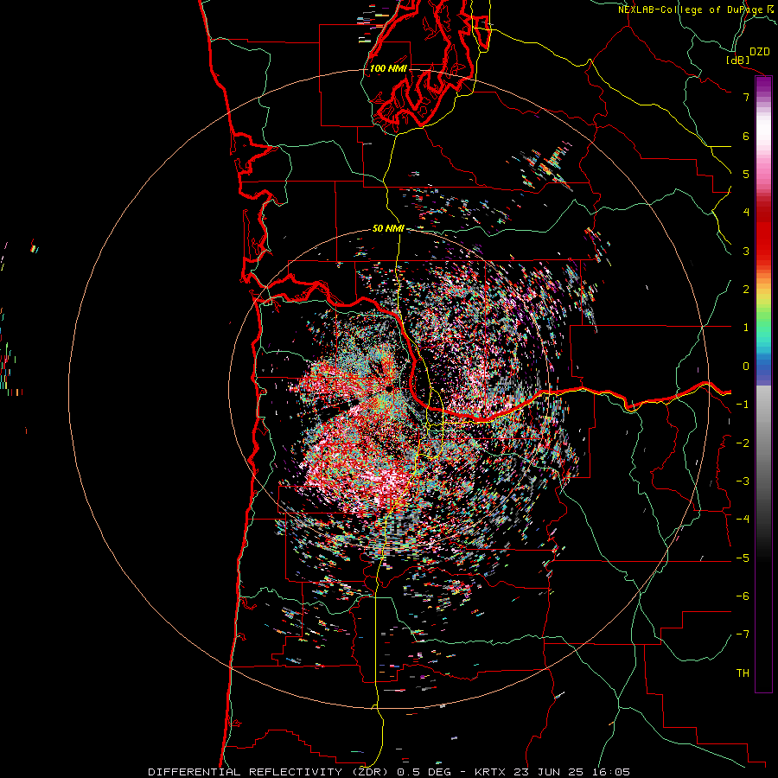This screenshot has height=778, width=778.
Task: Click the 6 tick label on scale
Action: (x=746, y=136)
